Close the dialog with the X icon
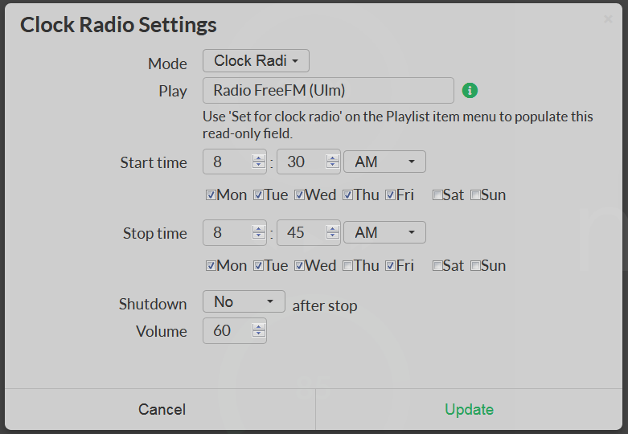Viewport: 628px width, 434px height. coord(608,19)
